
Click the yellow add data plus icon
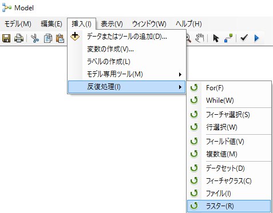coord(75,36)
